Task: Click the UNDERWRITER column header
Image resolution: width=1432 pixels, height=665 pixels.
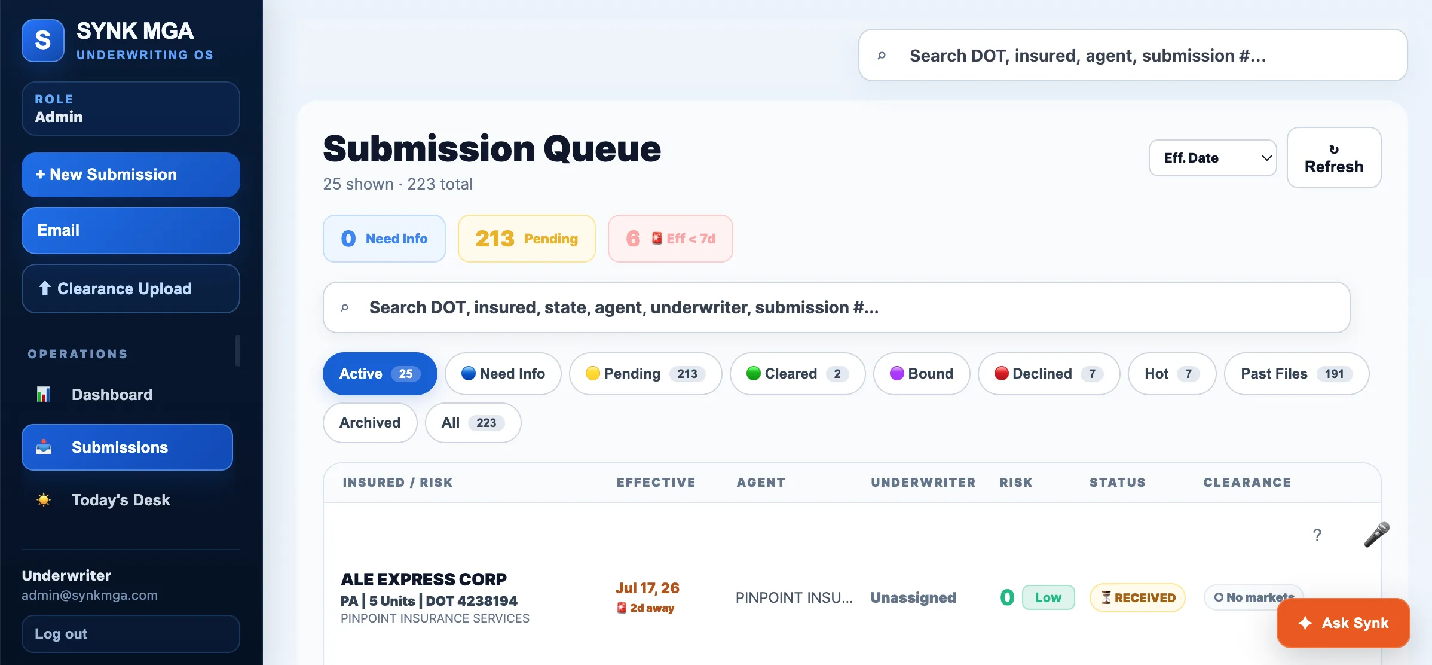Action: tap(923, 483)
